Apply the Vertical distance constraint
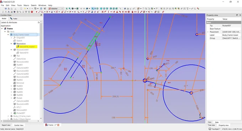This screenshot has width=242, height=131. 138,12
